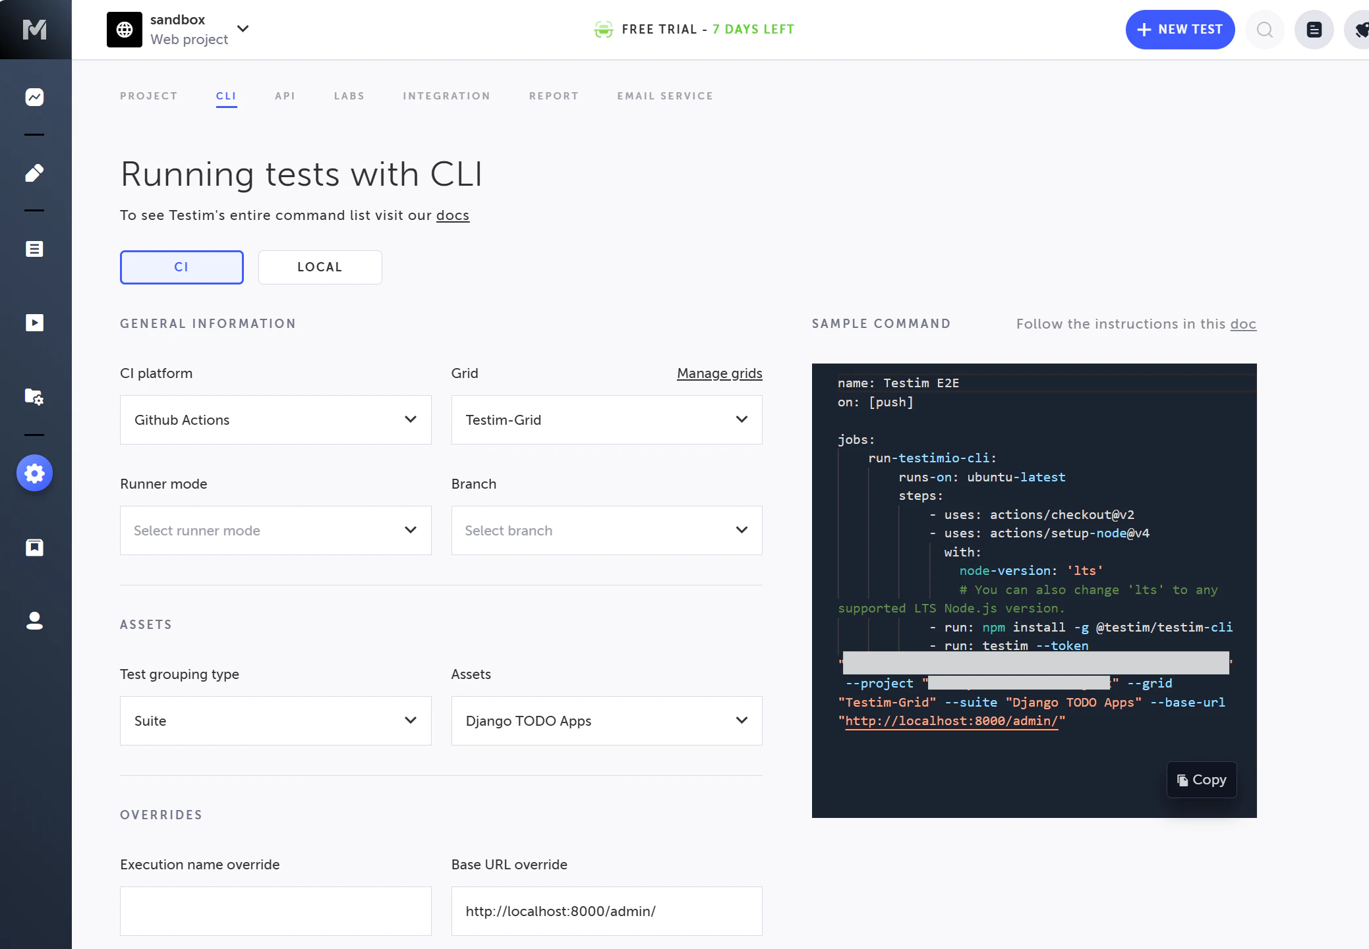Switch to the EMAIL SERVICE tab
This screenshot has width=1369, height=949.
(665, 96)
